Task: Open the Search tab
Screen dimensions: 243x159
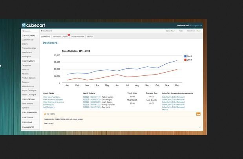Action: click(90, 37)
